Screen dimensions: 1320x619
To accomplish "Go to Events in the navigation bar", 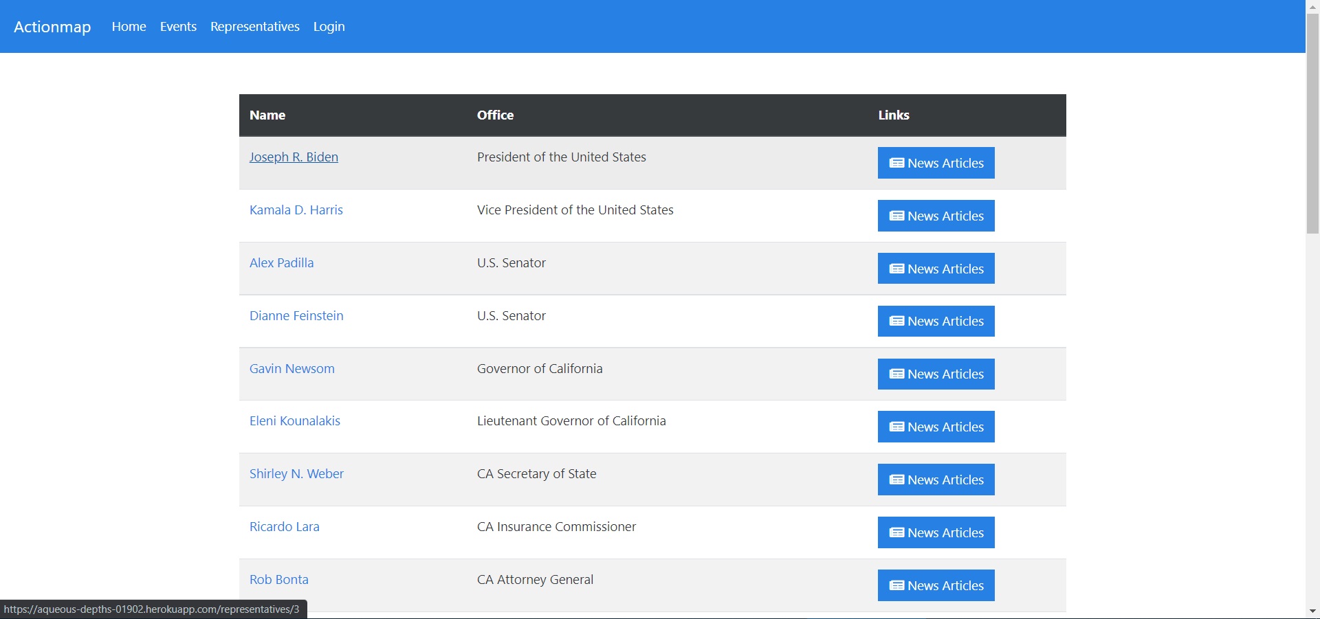I will coord(178,27).
